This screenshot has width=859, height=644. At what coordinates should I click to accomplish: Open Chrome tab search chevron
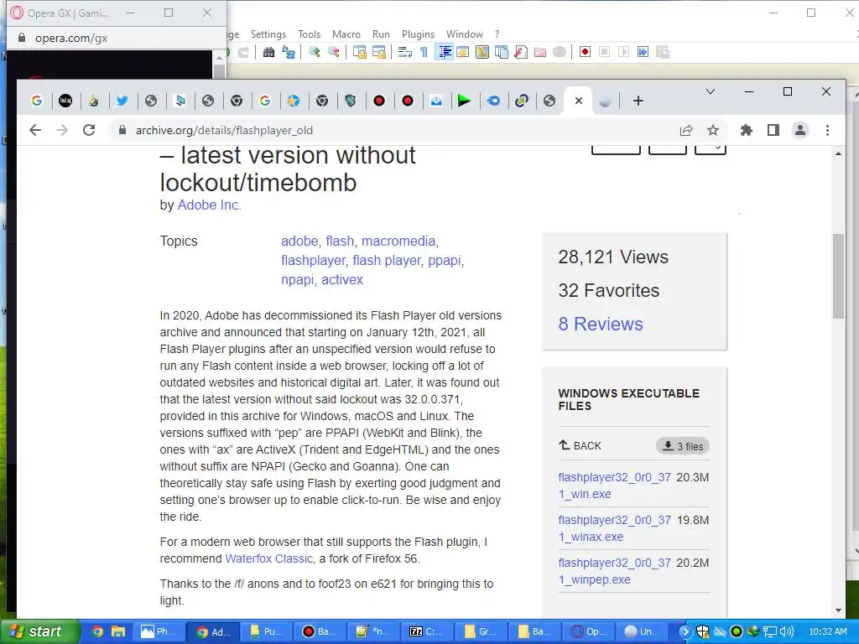click(710, 91)
